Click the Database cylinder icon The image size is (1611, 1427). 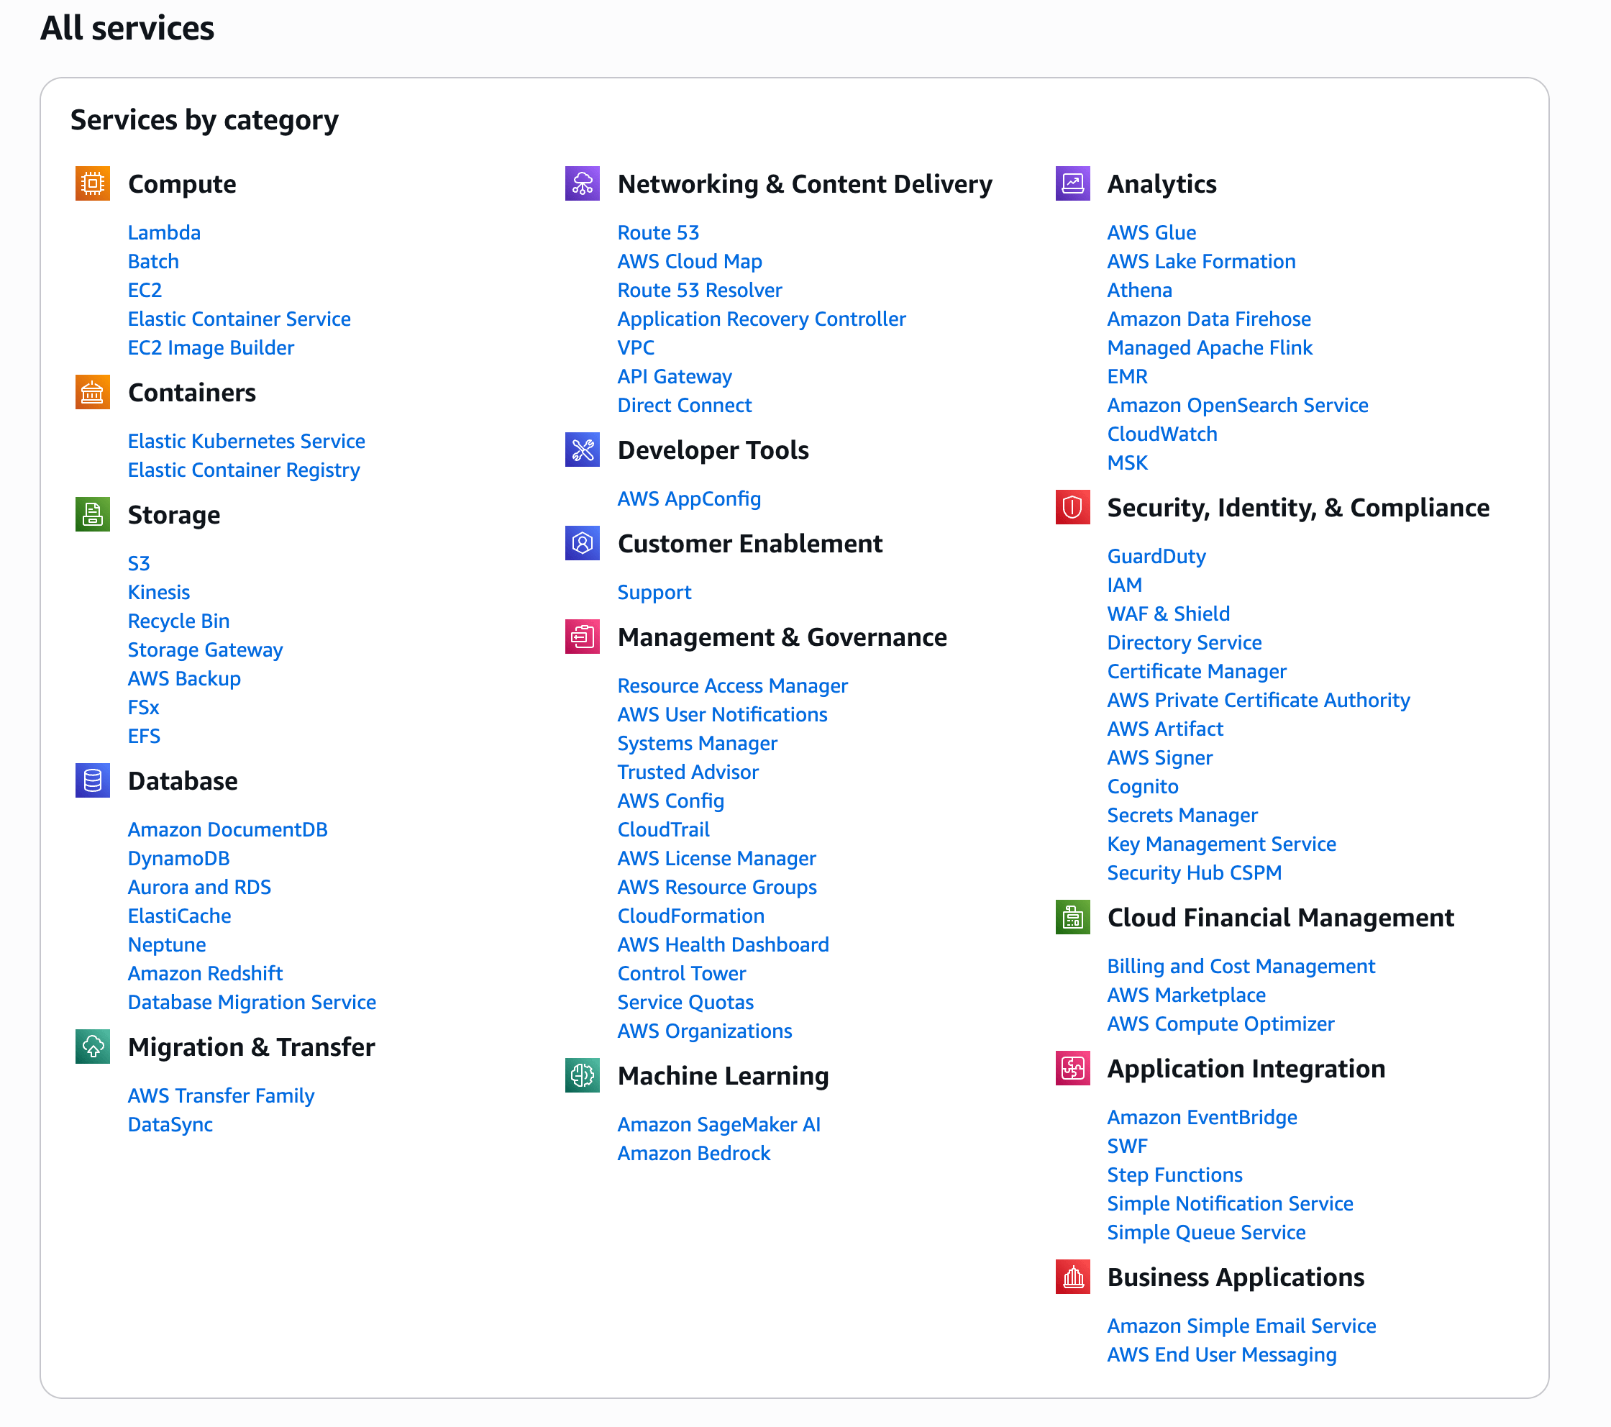(92, 780)
